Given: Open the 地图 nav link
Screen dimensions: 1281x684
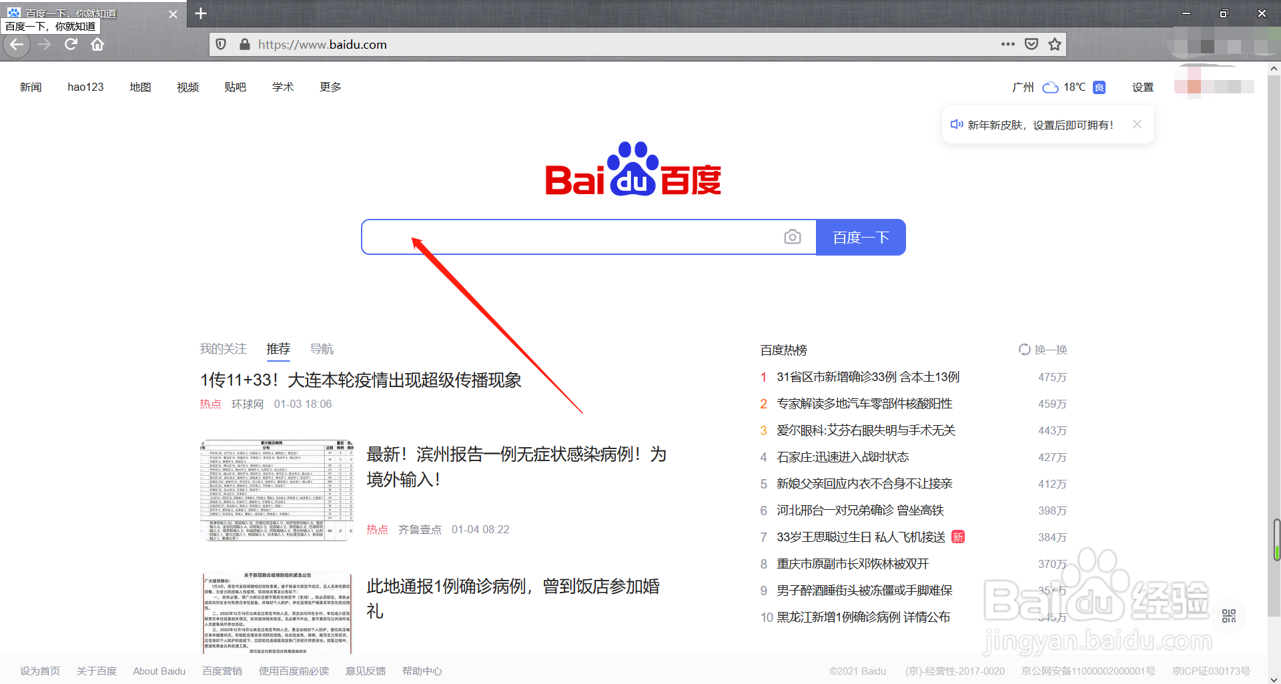Looking at the screenshot, I should point(140,87).
